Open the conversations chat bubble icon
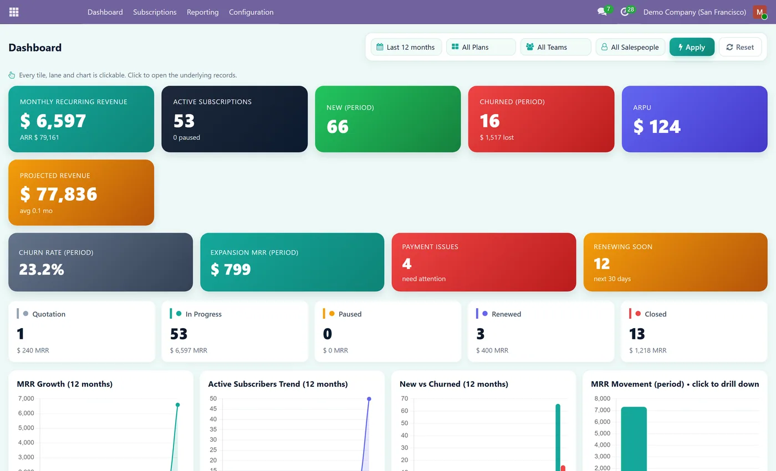The height and width of the screenshot is (471, 776). (x=602, y=12)
